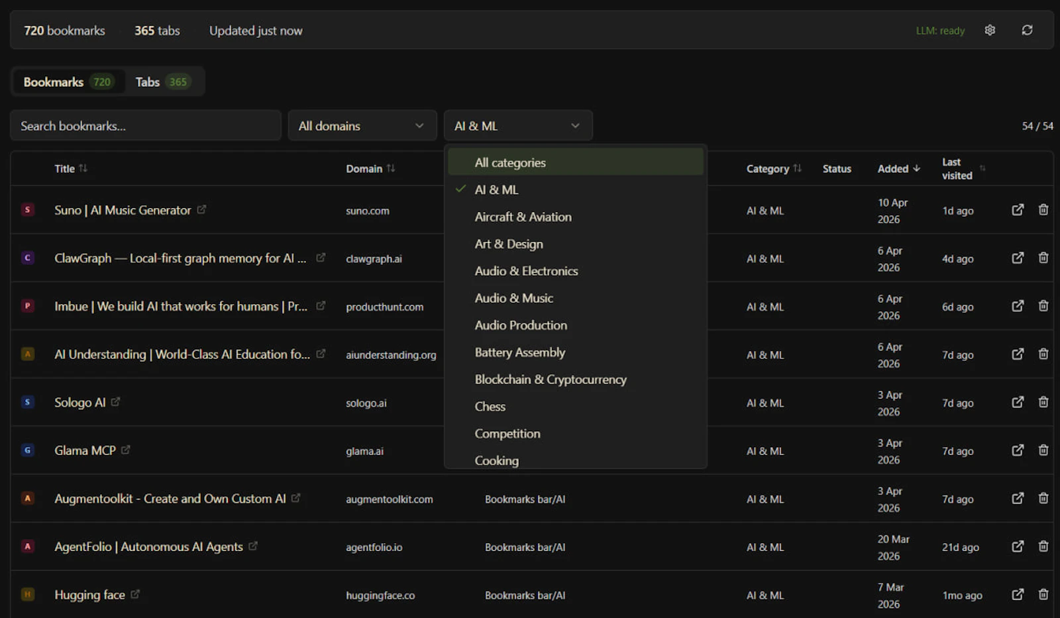Sort by Last visited column
The height and width of the screenshot is (618, 1060).
coord(963,169)
